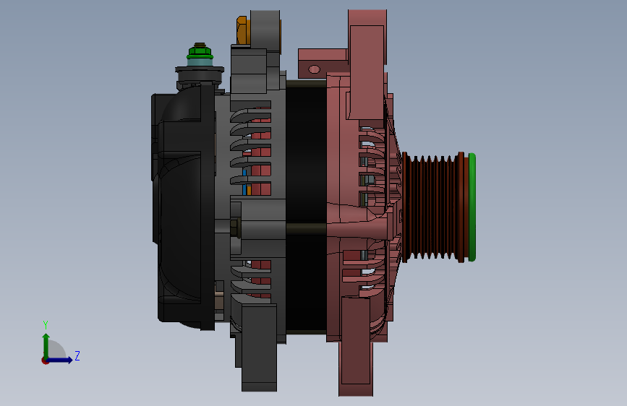The height and width of the screenshot is (406, 627).
Task: Click the red bracket ear with the hole
Action: point(323,64)
